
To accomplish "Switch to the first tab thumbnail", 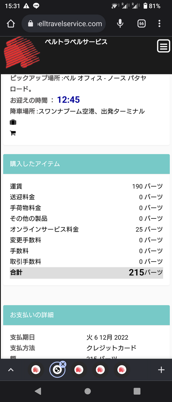I will 36,370.
